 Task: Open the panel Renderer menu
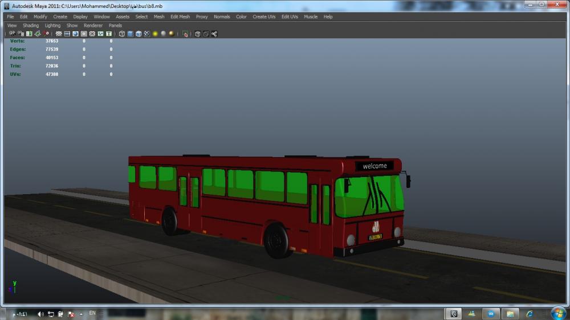(93, 26)
